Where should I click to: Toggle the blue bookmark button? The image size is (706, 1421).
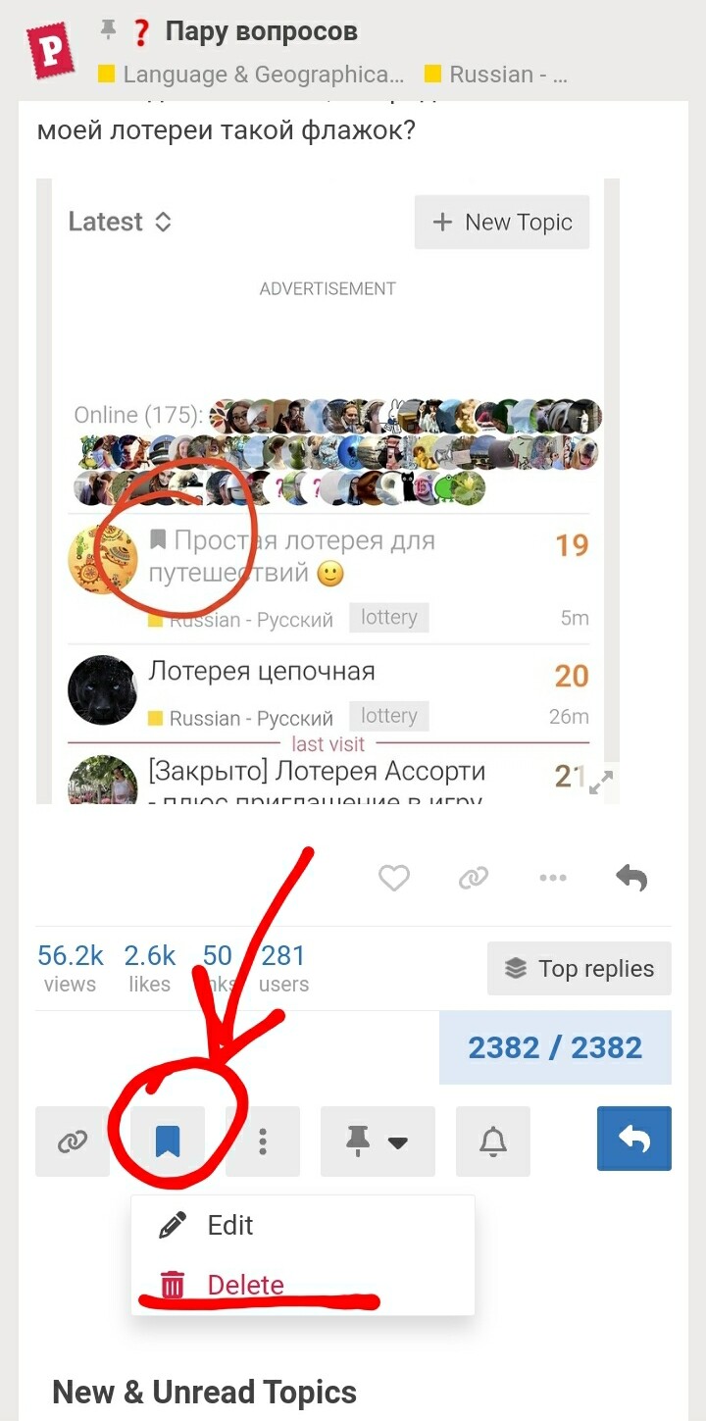click(x=168, y=1142)
